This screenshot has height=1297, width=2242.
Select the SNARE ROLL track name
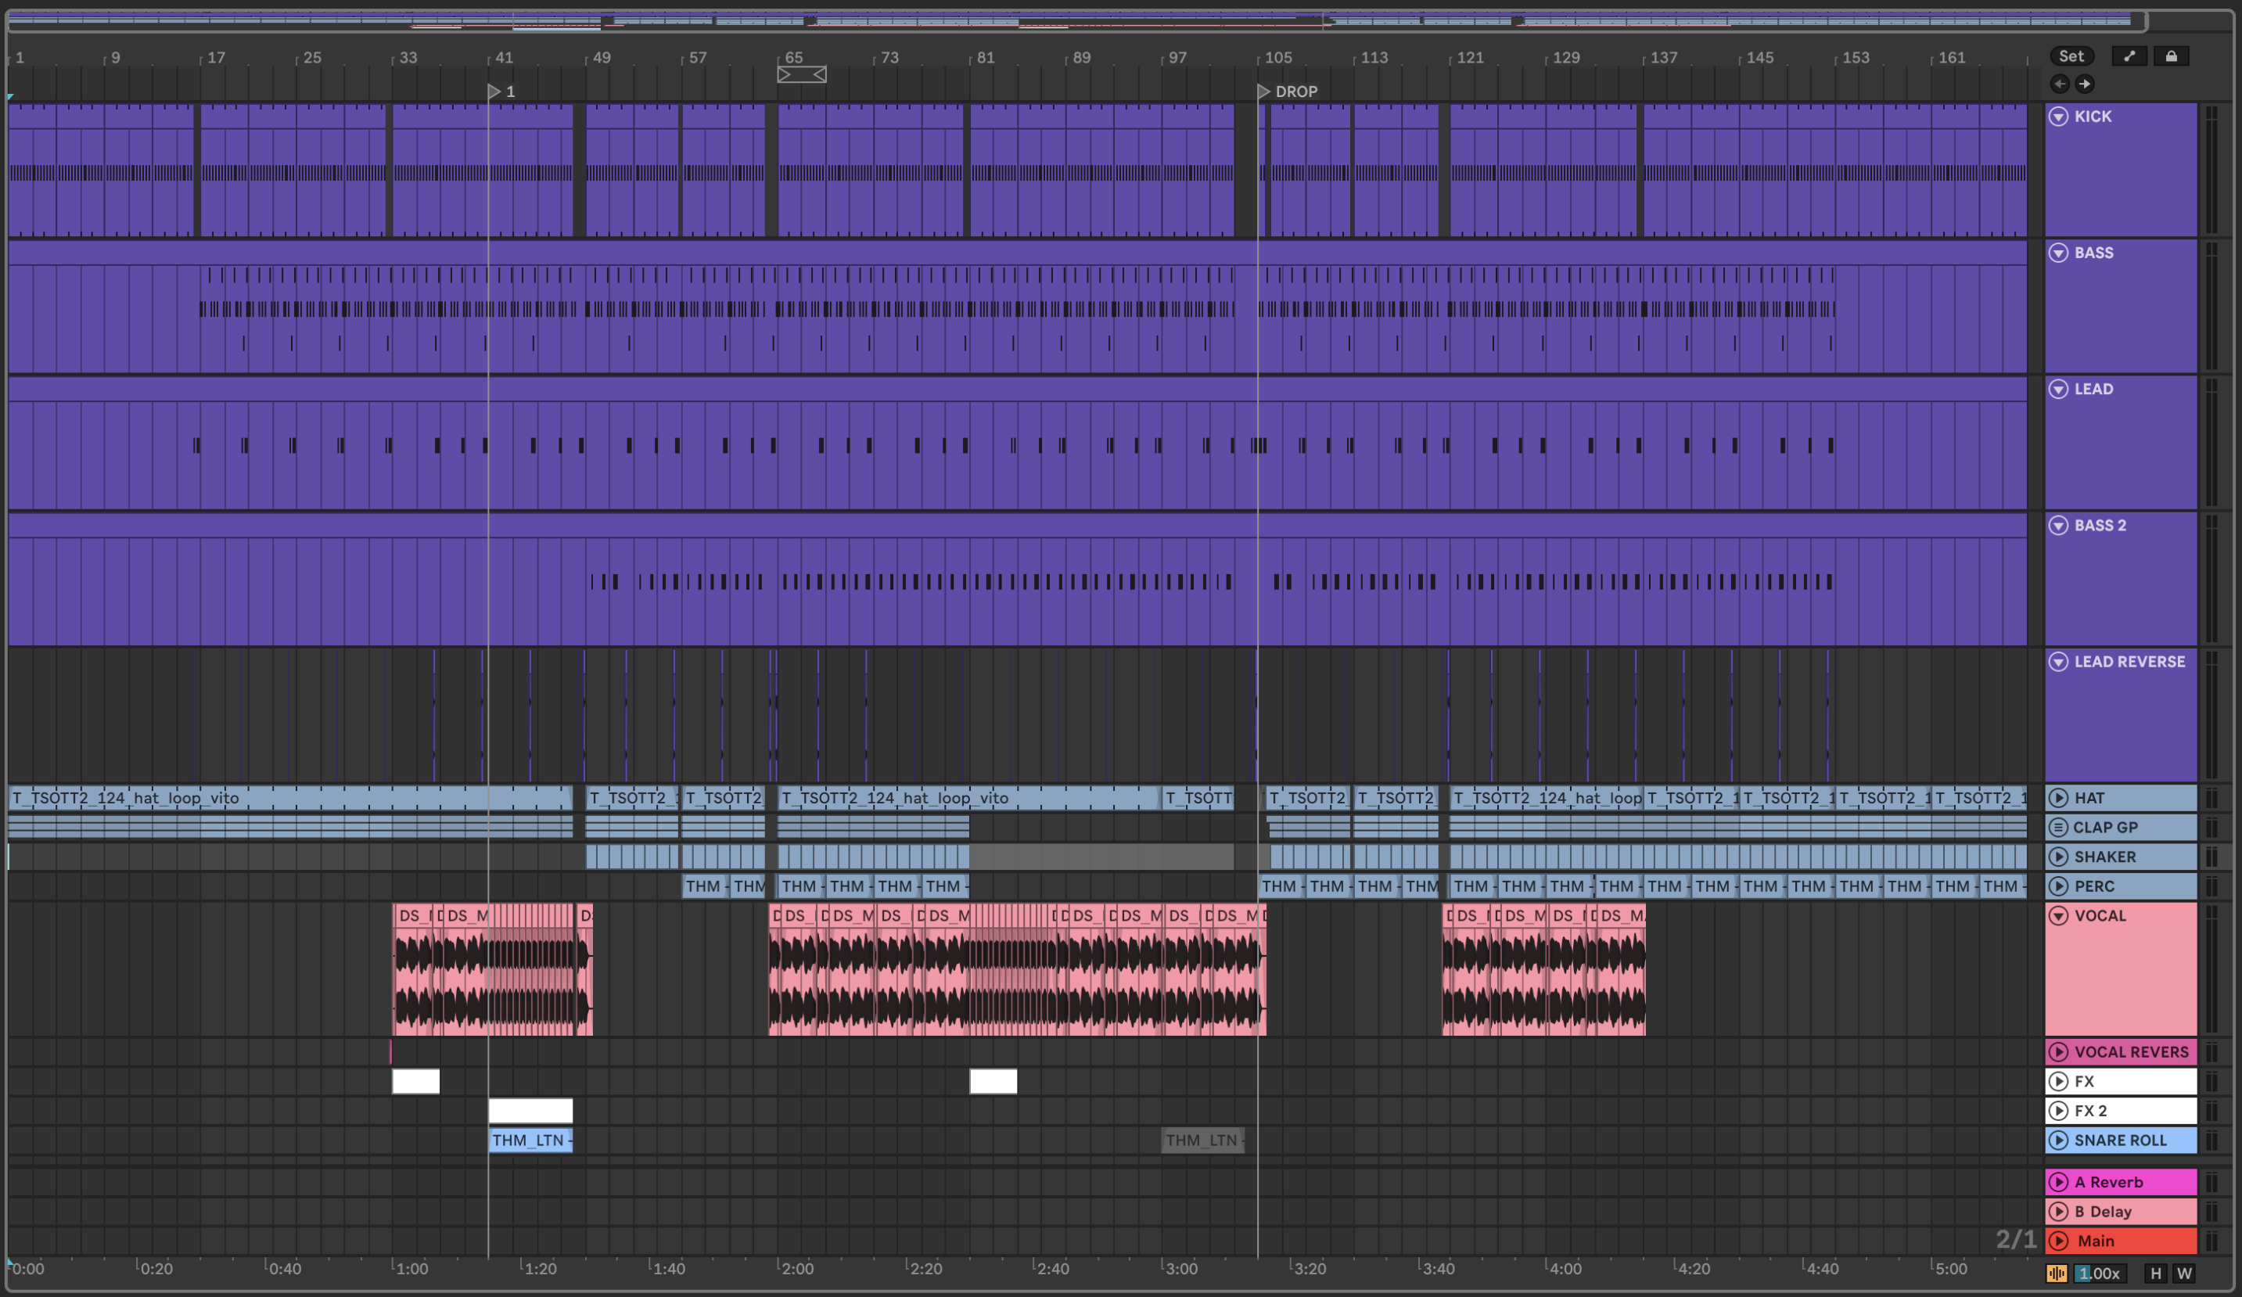coord(2121,1140)
